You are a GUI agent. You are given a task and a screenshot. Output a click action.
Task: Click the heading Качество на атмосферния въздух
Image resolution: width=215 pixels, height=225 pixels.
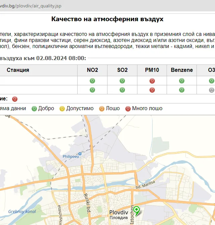[x=107, y=19]
